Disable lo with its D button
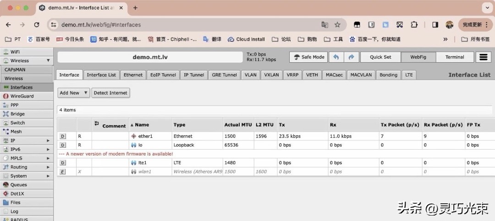This screenshot has width=495, height=221. (x=63, y=145)
